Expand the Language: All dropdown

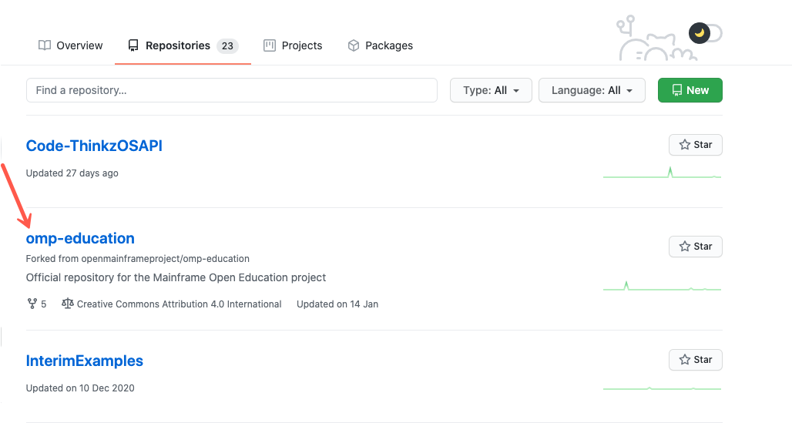pos(592,90)
